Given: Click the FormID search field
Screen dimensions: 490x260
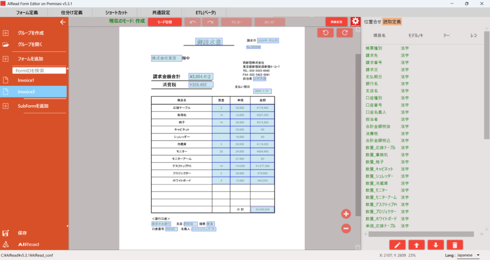Looking at the screenshot, I should (39, 70).
